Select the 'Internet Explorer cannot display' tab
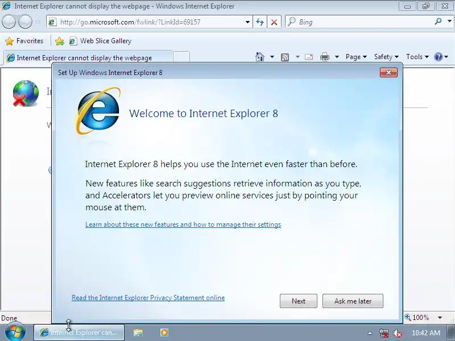 [x=88, y=57]
